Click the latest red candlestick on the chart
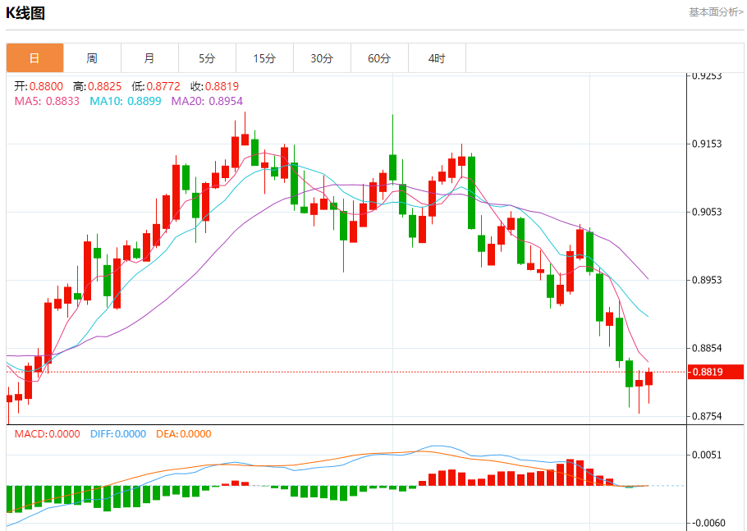Image resolution: width=747 pixels, height=531 pixels. pos(648,378)
